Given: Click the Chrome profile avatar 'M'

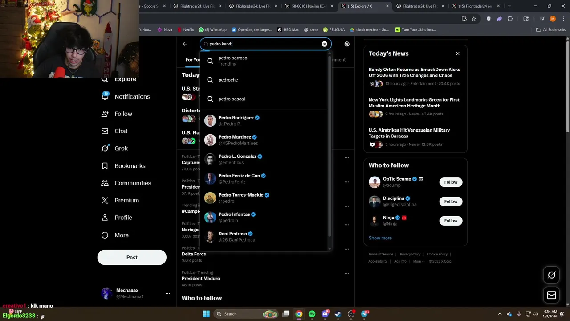Looking at the screenshot, I should pos(553,19).
